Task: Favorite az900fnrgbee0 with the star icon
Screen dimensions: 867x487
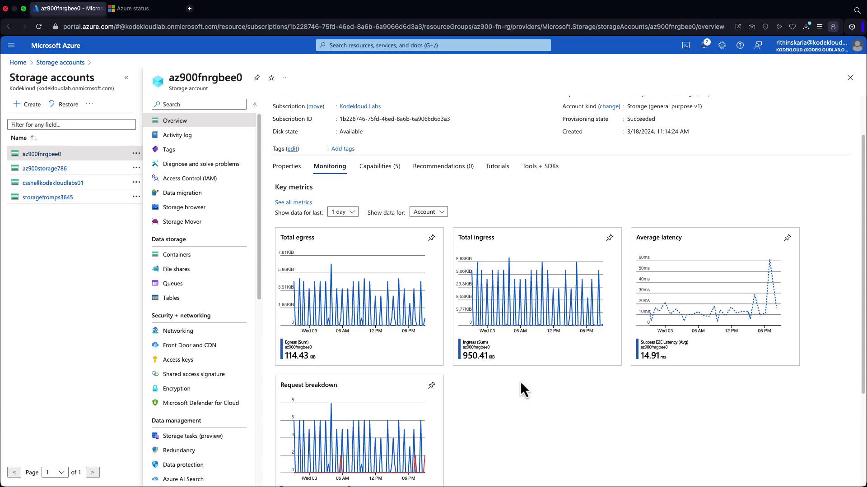Action: point(271,78)
